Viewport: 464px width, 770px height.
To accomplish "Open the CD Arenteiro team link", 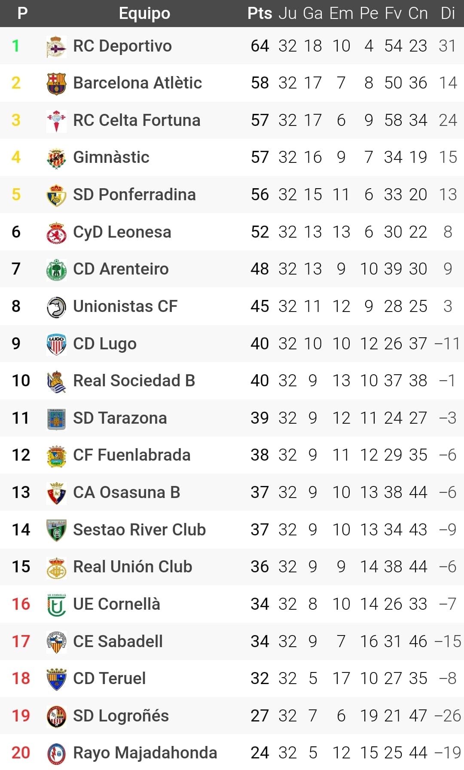I will click(x=121, y=269).
